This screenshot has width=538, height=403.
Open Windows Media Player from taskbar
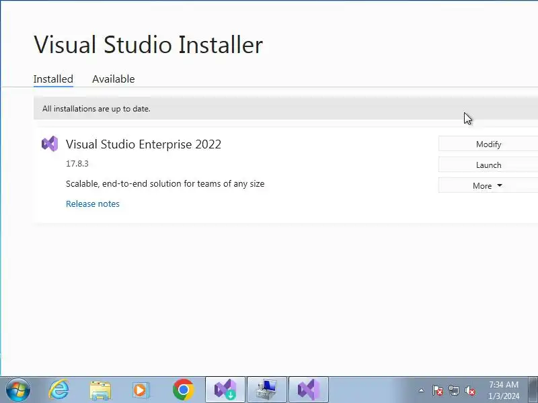click(x=141, y=390)
